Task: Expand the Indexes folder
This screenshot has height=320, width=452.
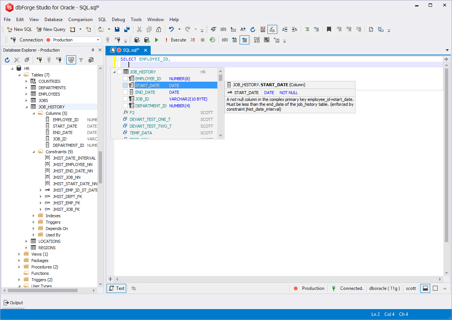Action: (34, 216)
